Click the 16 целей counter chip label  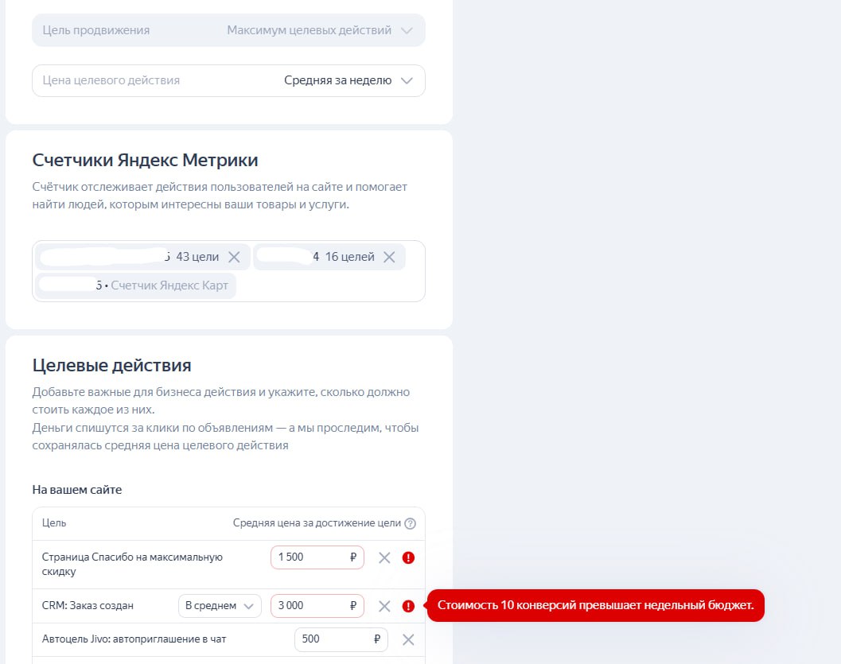[x=350, y=257]
